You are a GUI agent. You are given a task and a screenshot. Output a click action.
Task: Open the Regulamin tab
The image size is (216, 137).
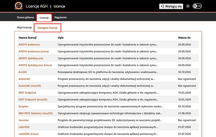tap(61, 17)
